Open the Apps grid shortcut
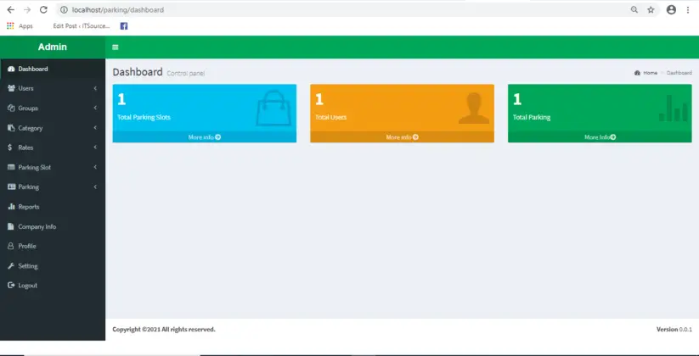This screenshot has width=699, height=356. tap(20, 26)
